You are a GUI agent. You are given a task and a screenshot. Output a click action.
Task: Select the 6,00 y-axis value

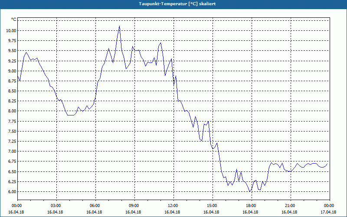coord(13,192)
